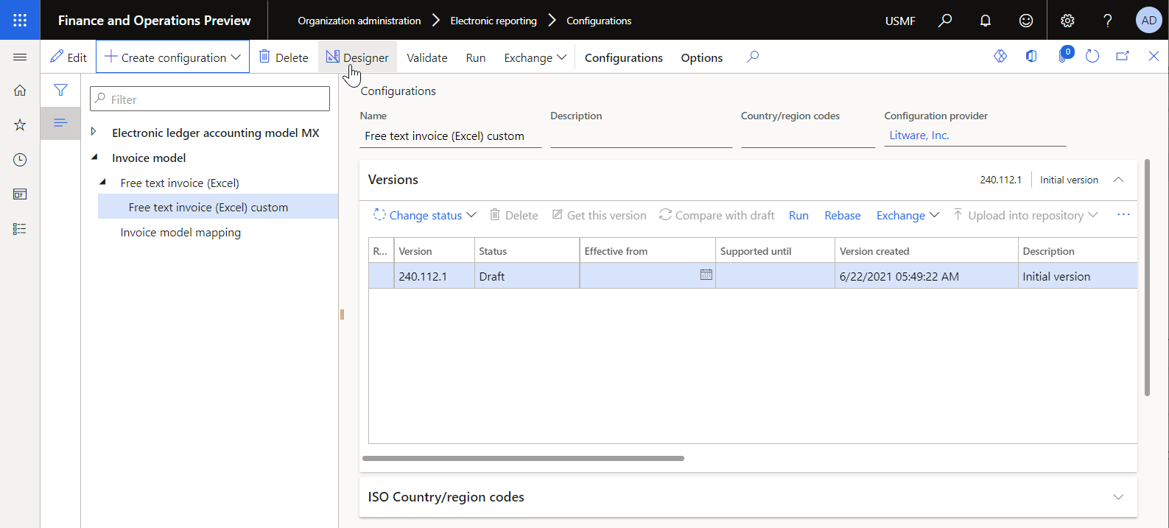Open Modules list icon in the sidebar
The width and height of the screenshot is (1169, 528).
(20, 229)
